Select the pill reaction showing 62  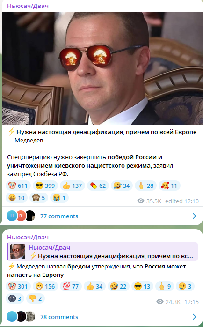98,186
